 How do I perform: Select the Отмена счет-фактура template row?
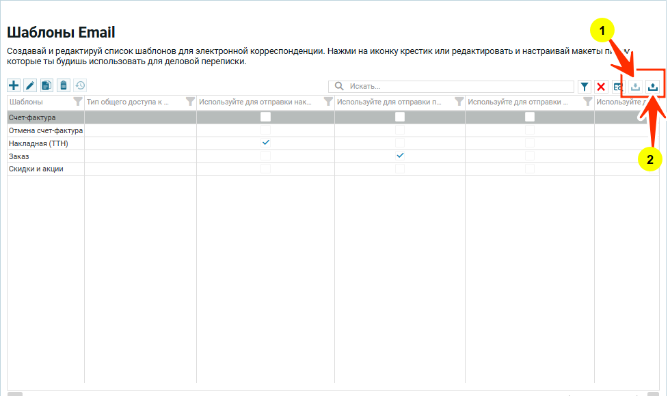click(45, 130)
